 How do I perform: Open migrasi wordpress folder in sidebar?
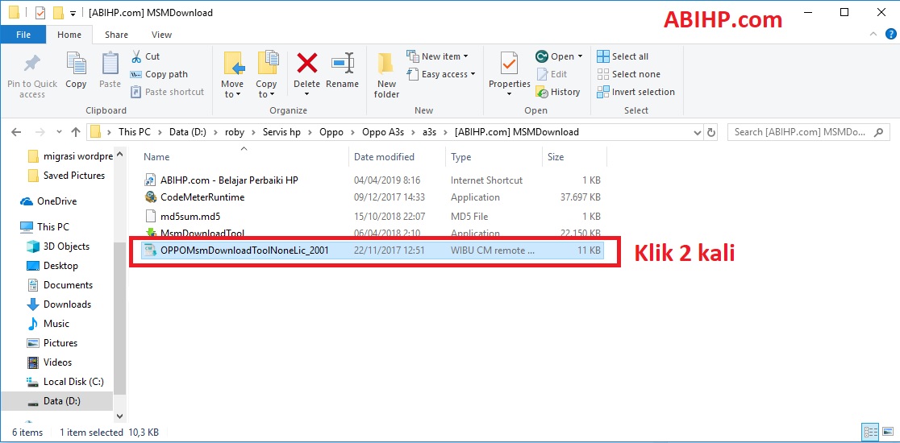pyautogui.click(x=71, y=156)
